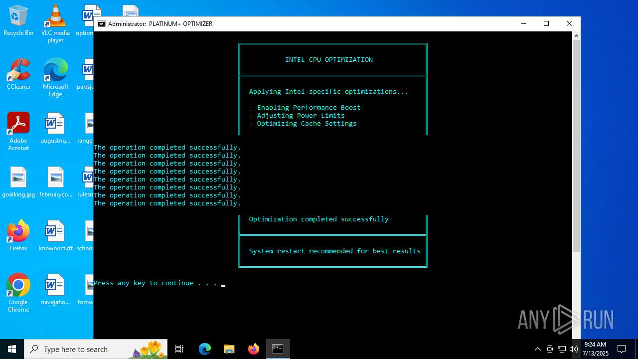The image size is (638, 359).
Task: Launch Google Chrome desktop shortcut
Action: [18, 293]
